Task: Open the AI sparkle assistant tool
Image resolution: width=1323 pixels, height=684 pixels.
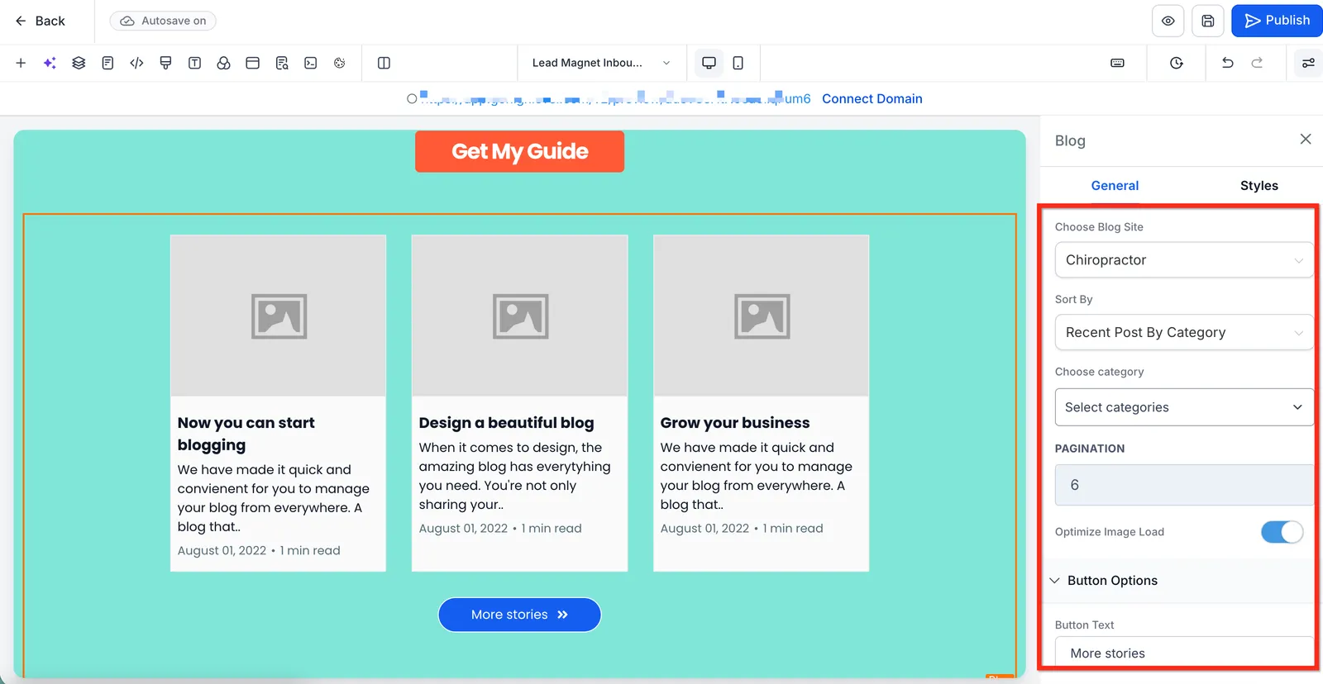Action: [x=50, y=63]
